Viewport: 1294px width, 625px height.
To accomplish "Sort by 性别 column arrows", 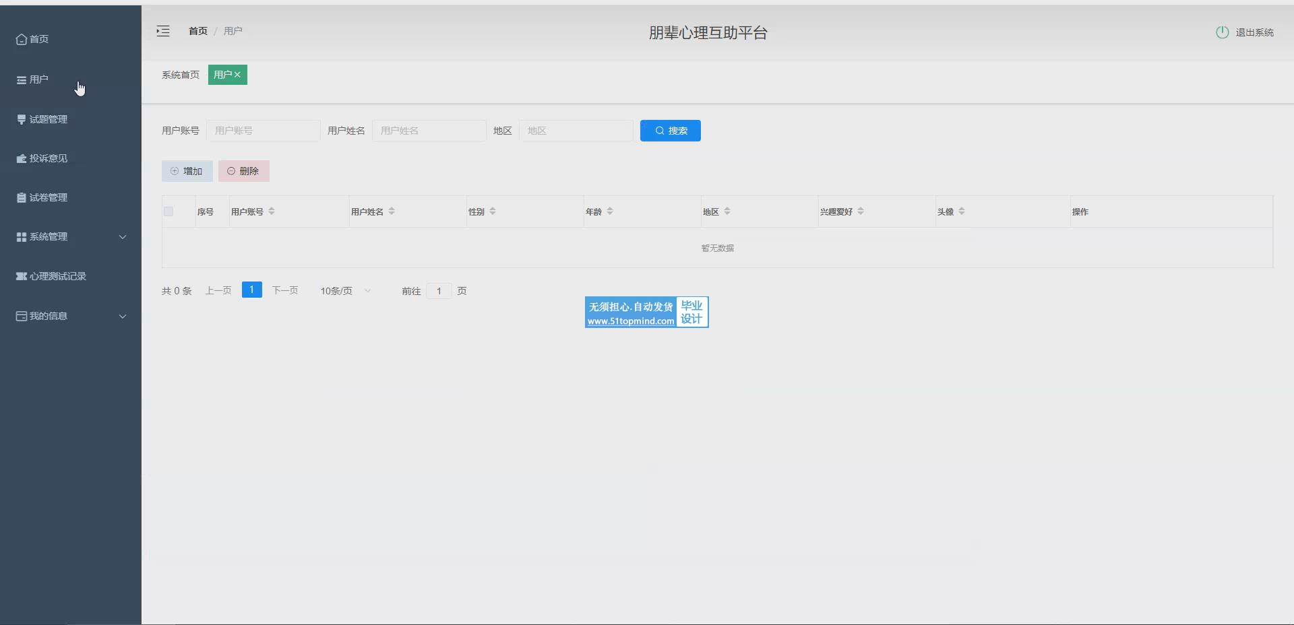I will tap(493, 211).
